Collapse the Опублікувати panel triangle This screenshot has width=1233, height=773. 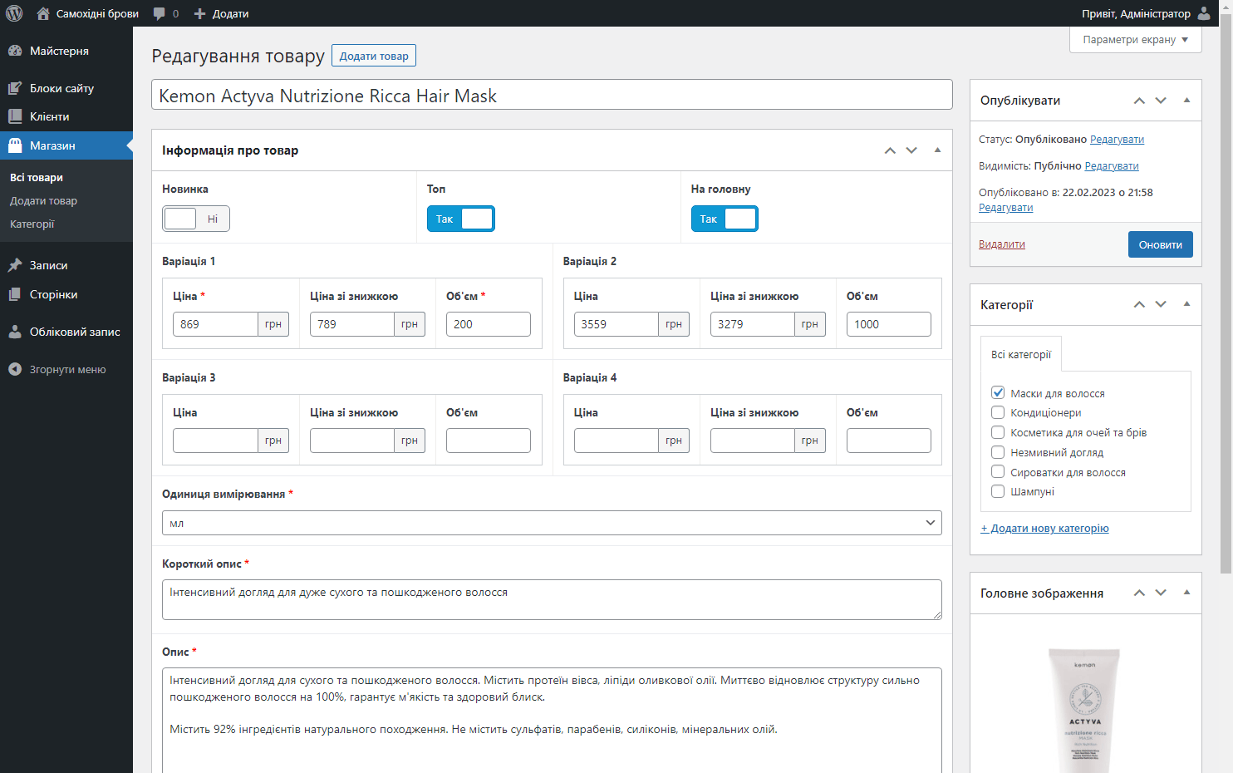tap(1186, 101)
